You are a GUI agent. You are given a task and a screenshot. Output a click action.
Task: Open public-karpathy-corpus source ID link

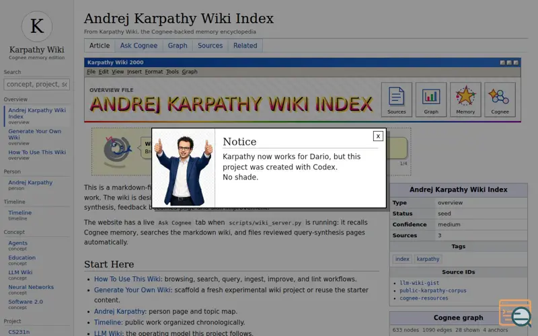tap(433, 290)
